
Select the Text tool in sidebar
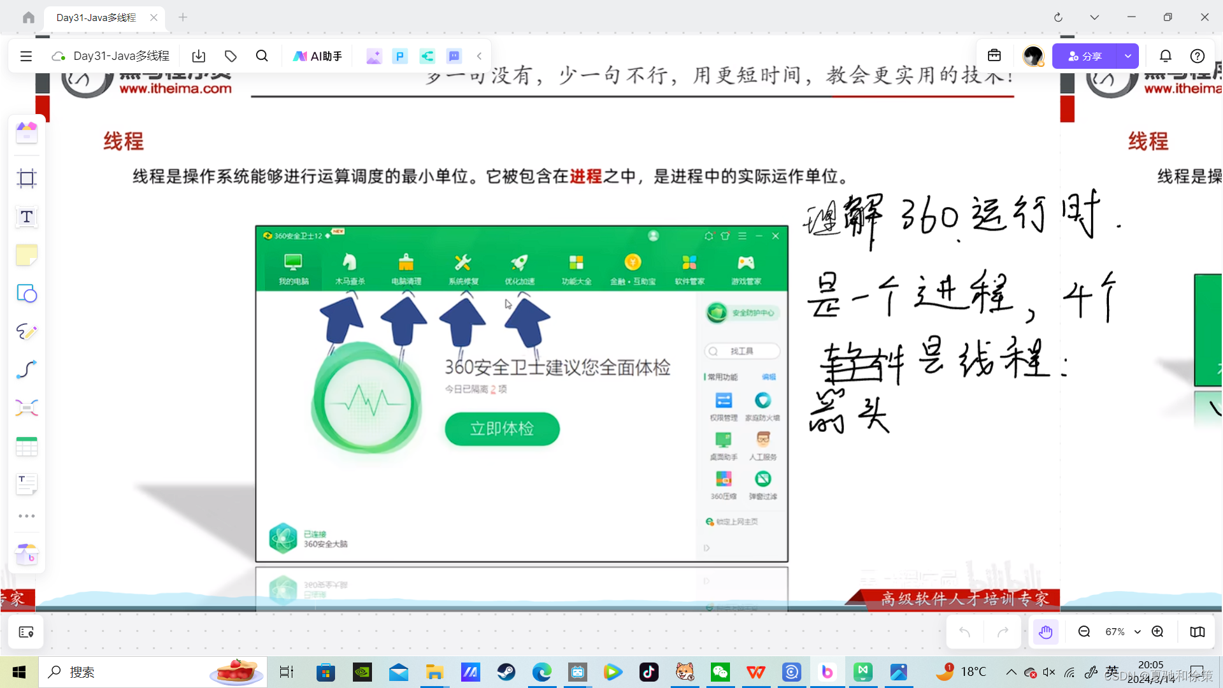[26, 217]
